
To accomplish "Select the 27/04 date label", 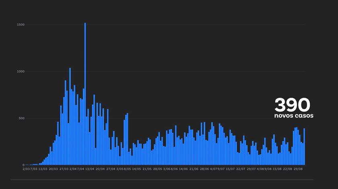I will coord(111,169).
